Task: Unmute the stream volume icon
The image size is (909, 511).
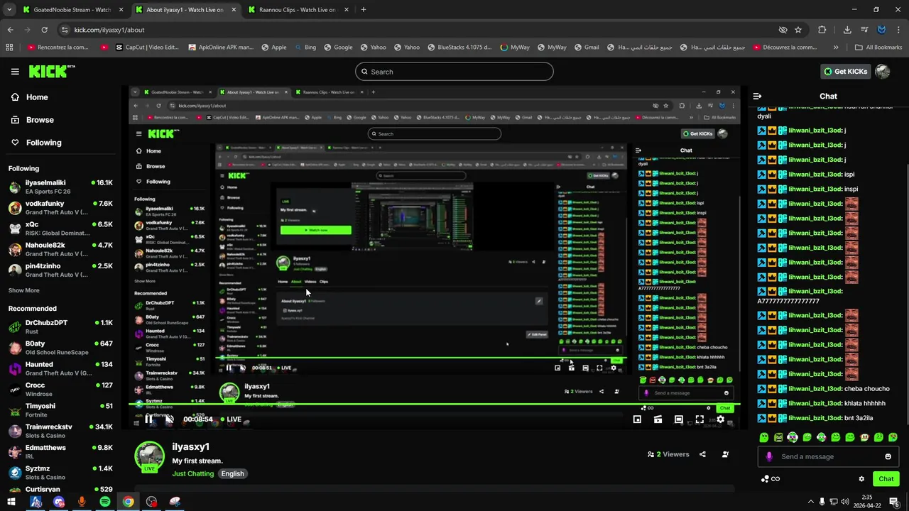Action: [x=170, y=419]
